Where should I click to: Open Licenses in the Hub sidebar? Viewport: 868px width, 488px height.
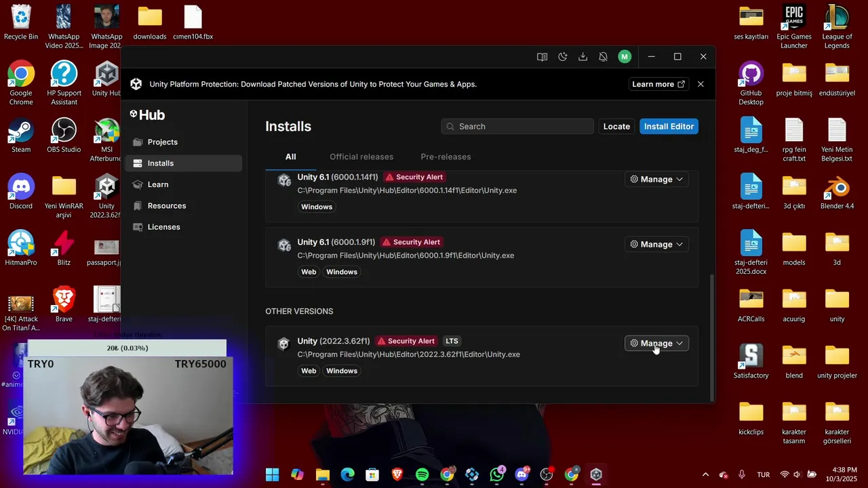(x=183, y=227)
